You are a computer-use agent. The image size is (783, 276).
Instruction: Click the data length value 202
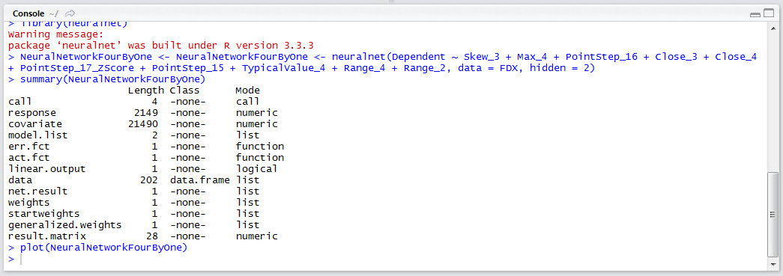pyautogui.click(x=149, y=180)
